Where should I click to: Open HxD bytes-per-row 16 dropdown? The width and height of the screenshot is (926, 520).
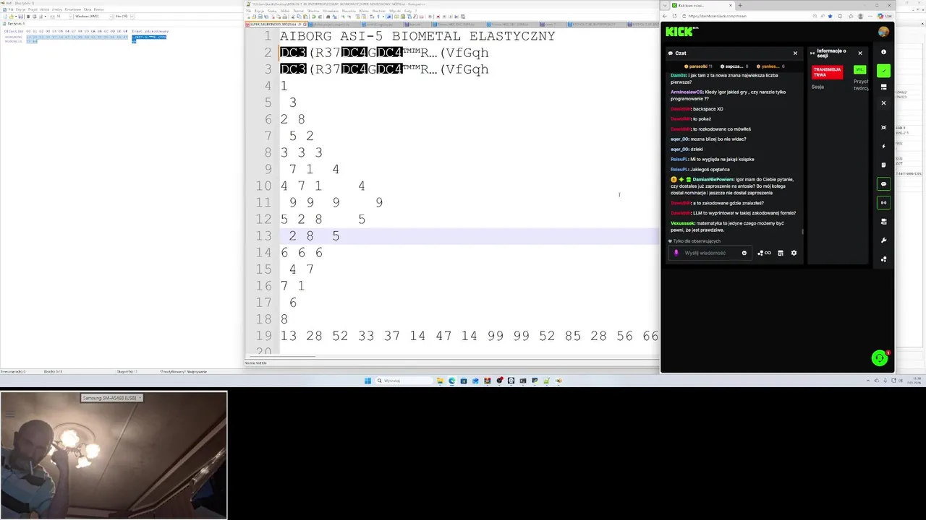click(x=63, y=16)
